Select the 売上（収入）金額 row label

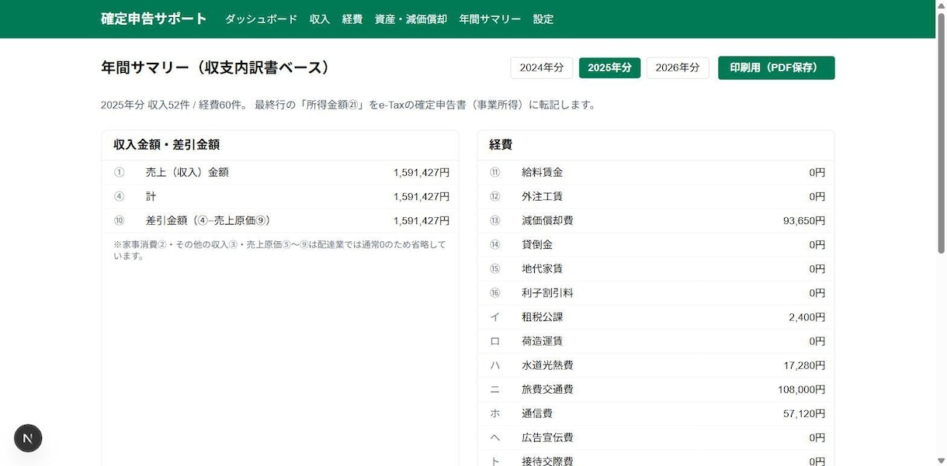[187, 172]
